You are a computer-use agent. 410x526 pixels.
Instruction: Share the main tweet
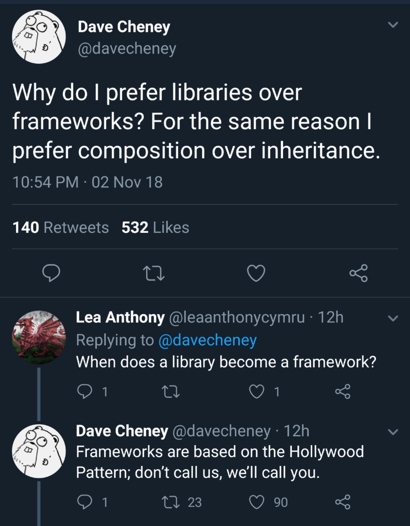358,273
